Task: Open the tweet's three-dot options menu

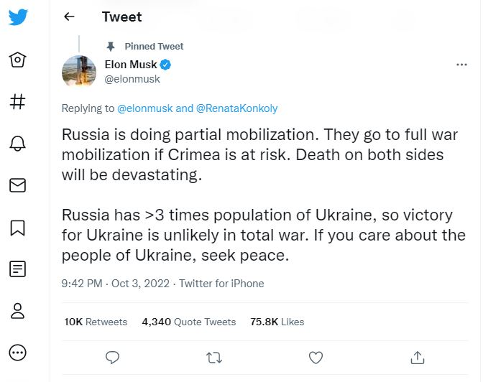Action: pos(462,65)
